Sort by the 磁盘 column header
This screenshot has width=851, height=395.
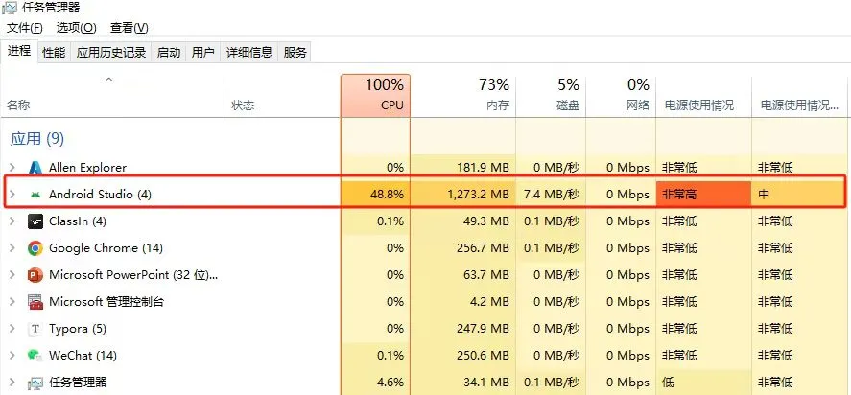coord(551,96)
